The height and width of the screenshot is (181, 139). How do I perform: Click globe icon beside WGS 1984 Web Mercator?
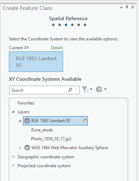[27, 148]
